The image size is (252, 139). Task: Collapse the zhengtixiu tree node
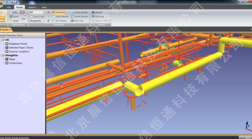(x=1, y=55)
